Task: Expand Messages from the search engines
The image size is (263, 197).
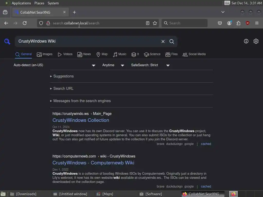Action: click(80, 101)
